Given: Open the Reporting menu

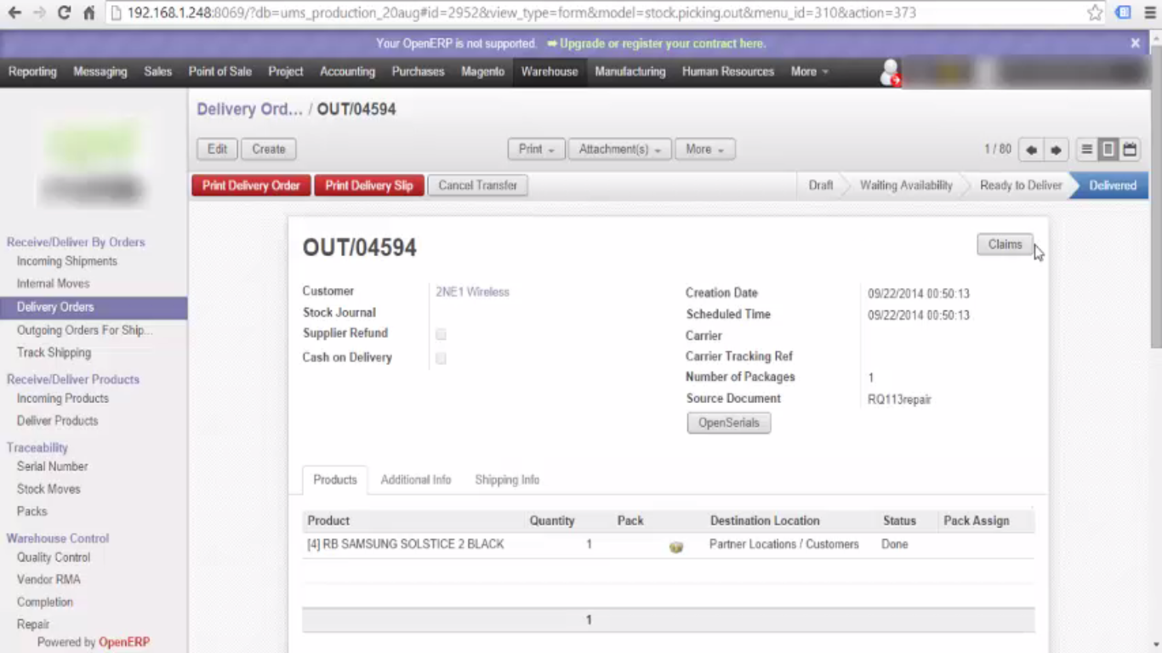Looking at the screenshot, I should tap(32, 71).
